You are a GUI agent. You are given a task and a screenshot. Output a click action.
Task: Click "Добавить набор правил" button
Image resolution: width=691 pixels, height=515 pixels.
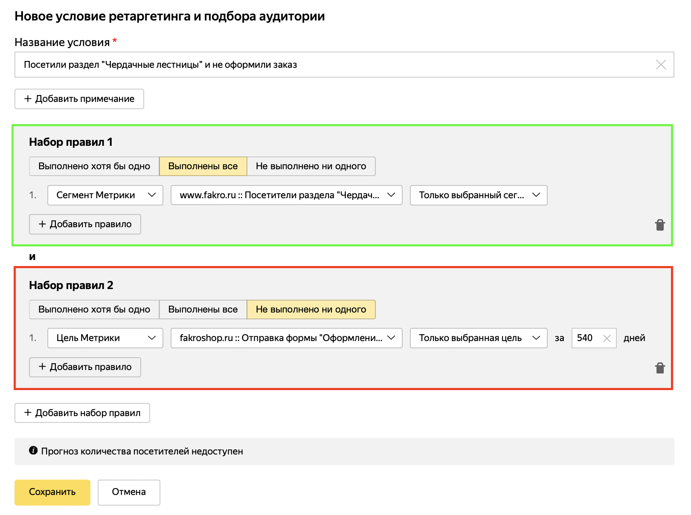tap(82, 413)
